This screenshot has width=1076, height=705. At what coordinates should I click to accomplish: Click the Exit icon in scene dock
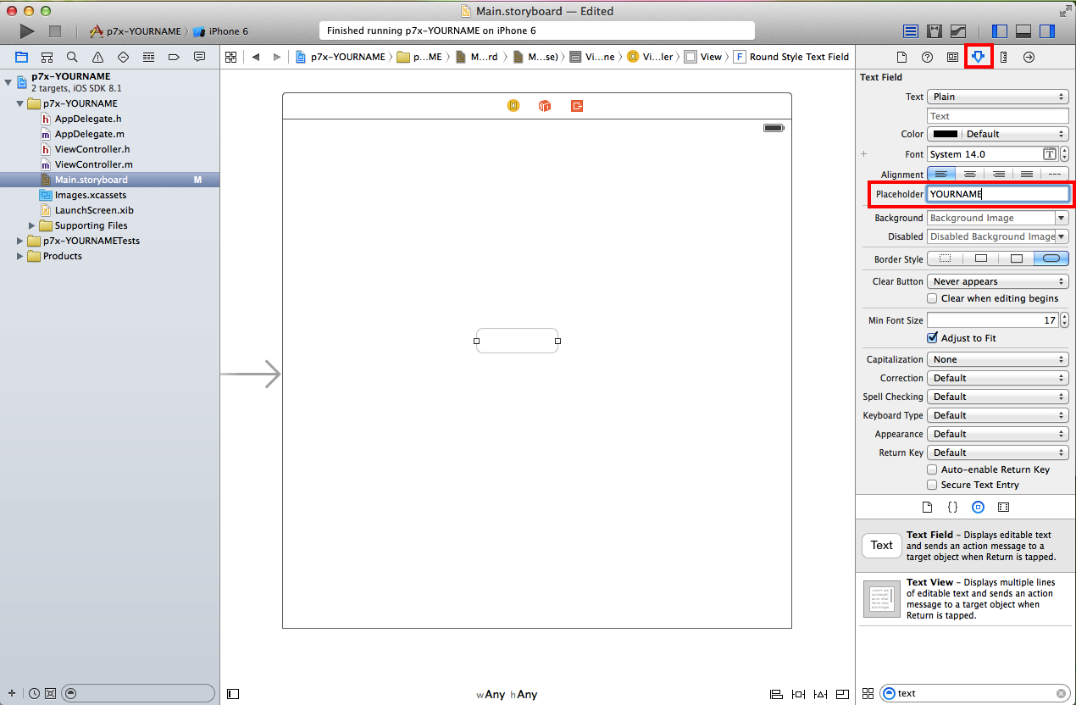point(577,106)
